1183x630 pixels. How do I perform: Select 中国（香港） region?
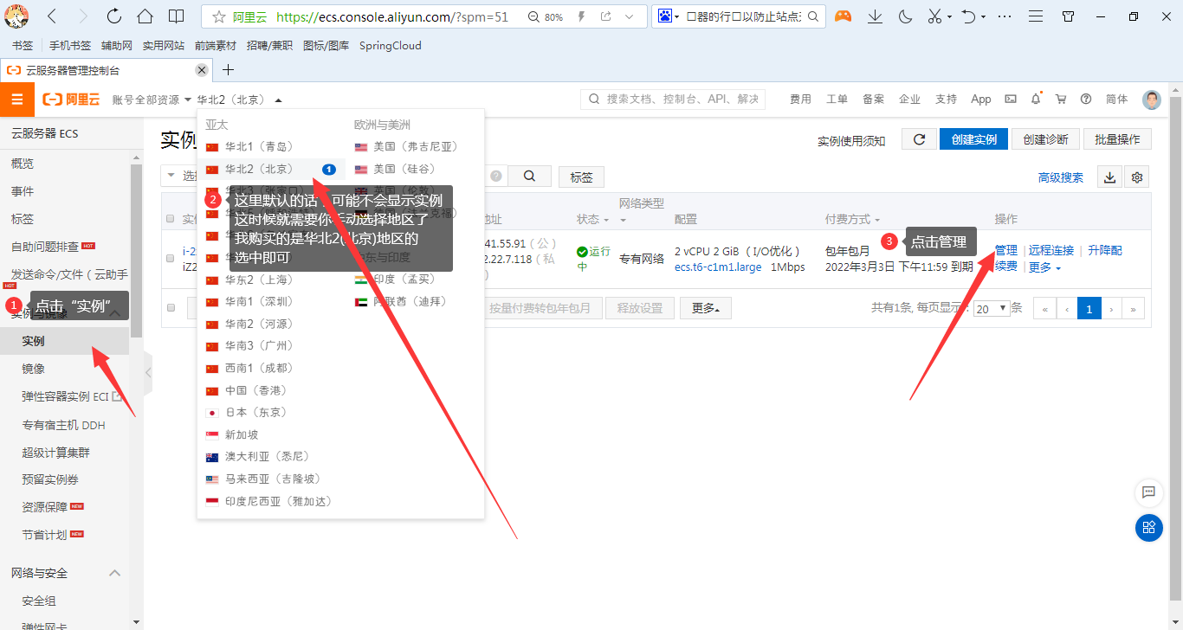[x=246, y=390]
